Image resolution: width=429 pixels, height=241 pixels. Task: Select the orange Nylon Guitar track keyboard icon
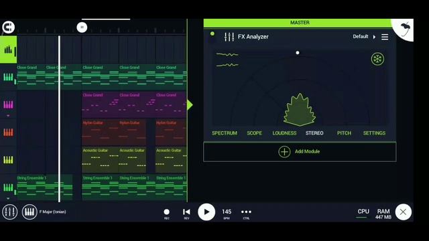tap(8, 133)
